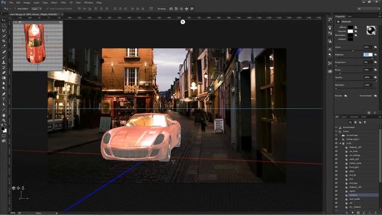
Task: Open the Filter menu
Action: pyautogui.click(x=63, y=2)
